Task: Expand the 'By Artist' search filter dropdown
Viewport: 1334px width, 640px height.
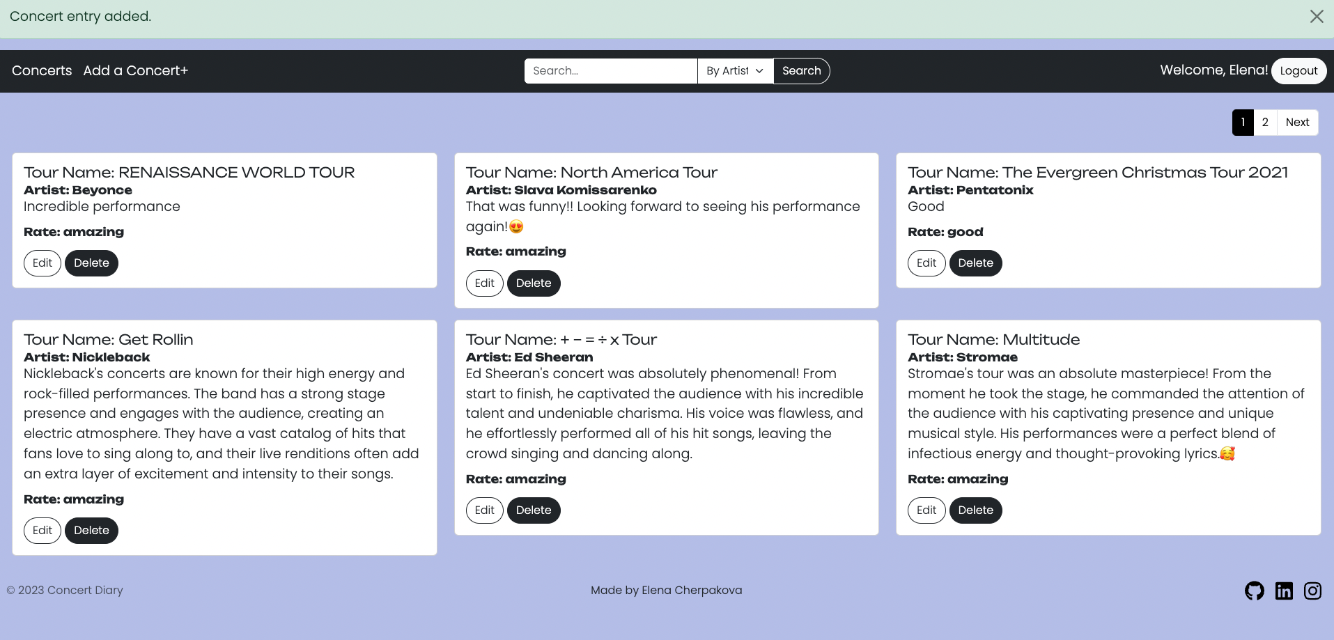Action: [x=735, y=71]
